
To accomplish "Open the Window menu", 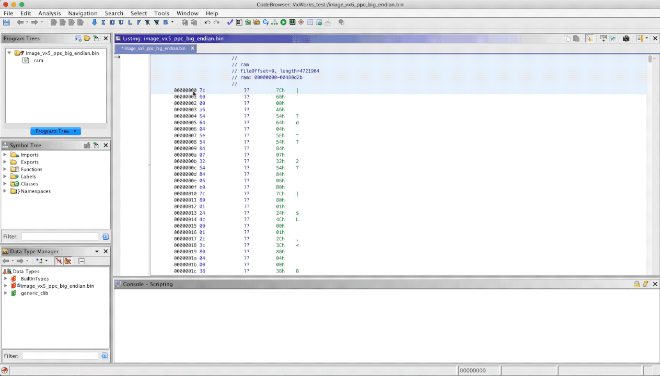I will (x=188, y=13).
